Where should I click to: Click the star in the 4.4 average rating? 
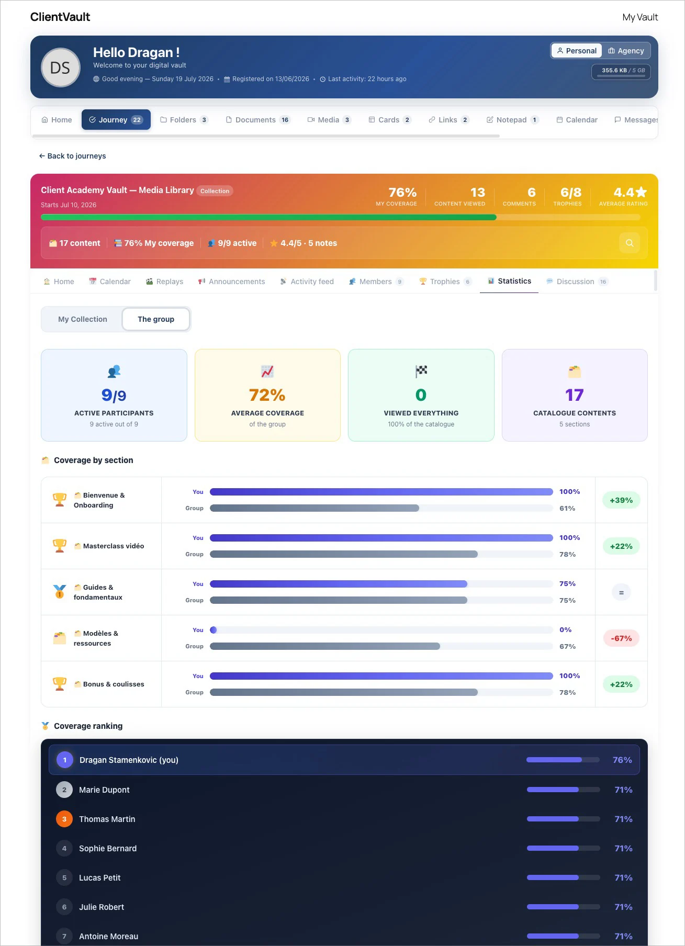coord(641,192)
